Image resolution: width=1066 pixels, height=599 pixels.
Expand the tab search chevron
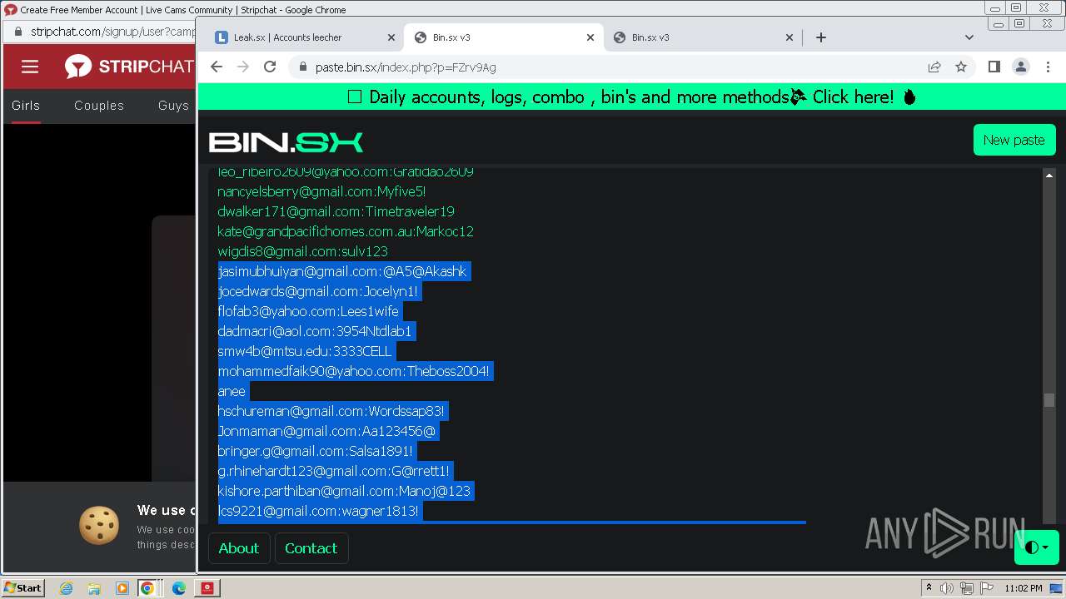pyautogui.click(x=969, y=37)
